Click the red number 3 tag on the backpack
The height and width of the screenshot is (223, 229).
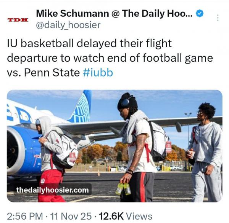pos(168,147)
